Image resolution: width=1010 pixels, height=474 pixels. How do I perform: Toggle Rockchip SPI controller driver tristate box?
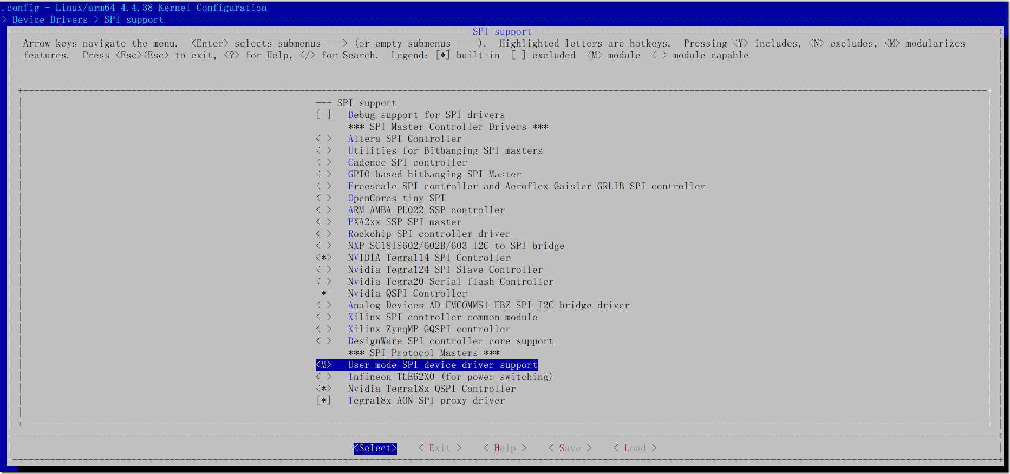(323, 234)
